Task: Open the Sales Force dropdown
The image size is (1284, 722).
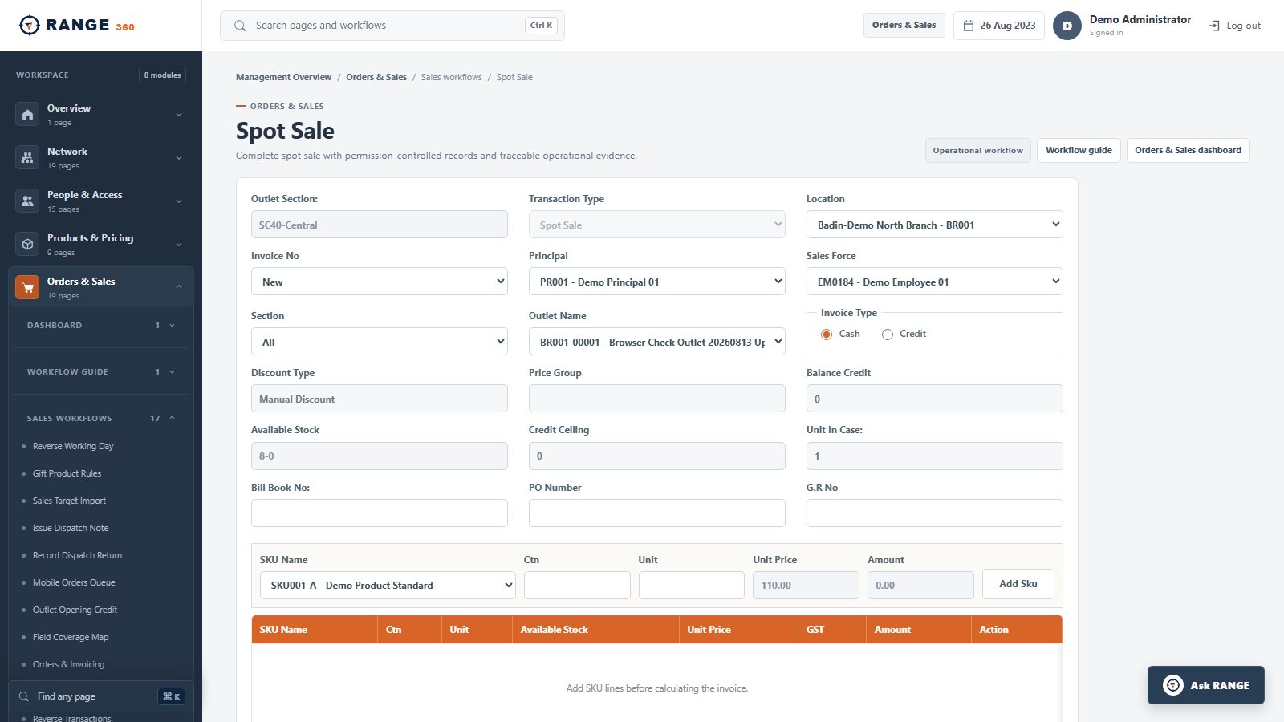Action: point(935,282)
